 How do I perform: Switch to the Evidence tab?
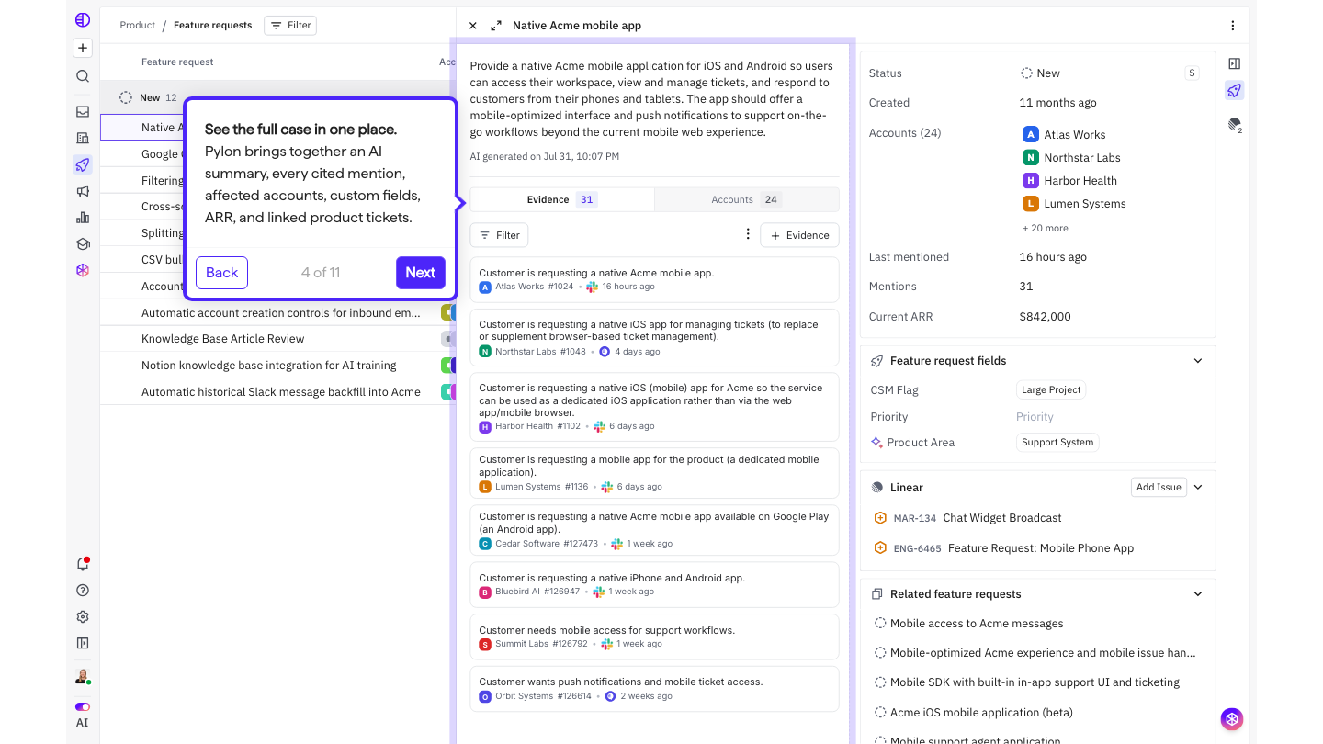coord(562,199)
